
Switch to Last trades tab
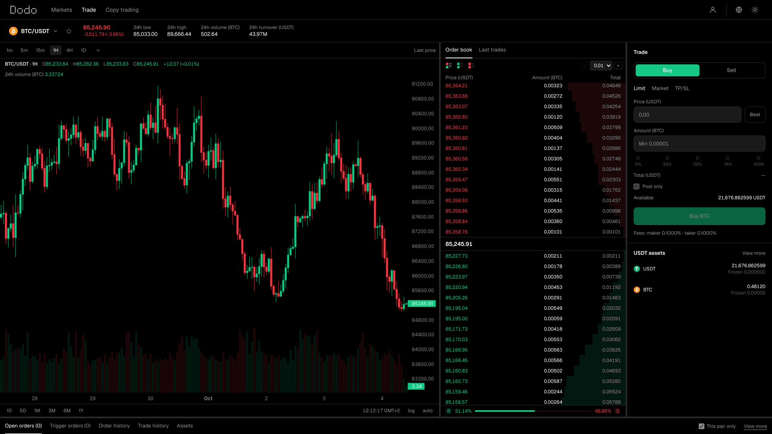492,50
